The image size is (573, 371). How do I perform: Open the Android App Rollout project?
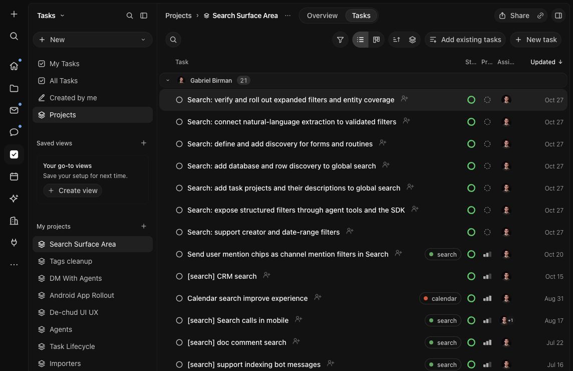coord(93,295)
